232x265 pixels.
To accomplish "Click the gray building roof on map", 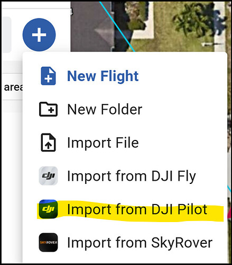I will coord(91,26).
